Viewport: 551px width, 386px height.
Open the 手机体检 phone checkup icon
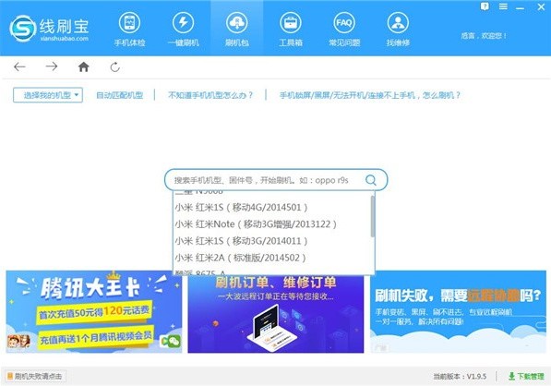pos(129,30)
